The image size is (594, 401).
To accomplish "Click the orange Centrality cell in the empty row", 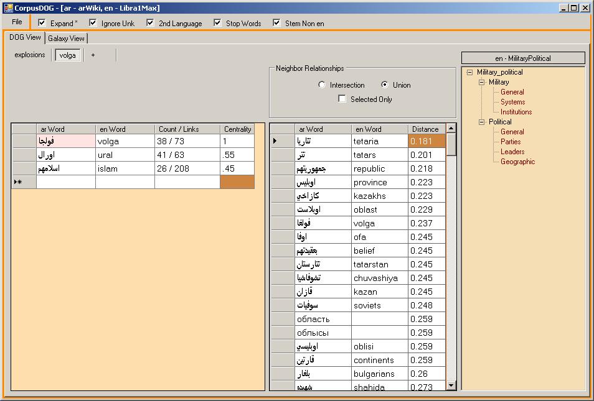I will click(237, 182).
